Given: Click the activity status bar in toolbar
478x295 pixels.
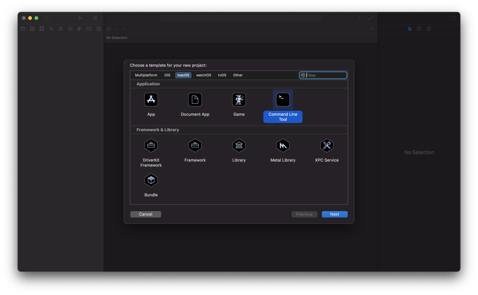Looking at the screenshot, I should [241, 18].
